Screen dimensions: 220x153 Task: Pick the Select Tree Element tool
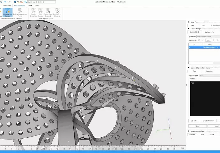click(x=48, y=12)
